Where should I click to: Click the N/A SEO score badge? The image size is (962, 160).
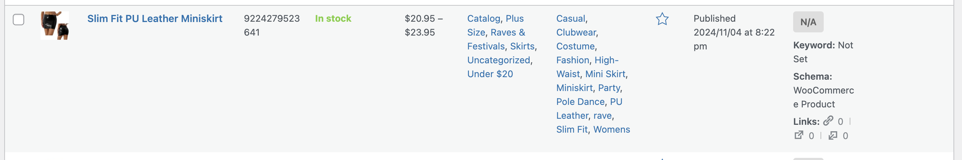pos(808,22)
